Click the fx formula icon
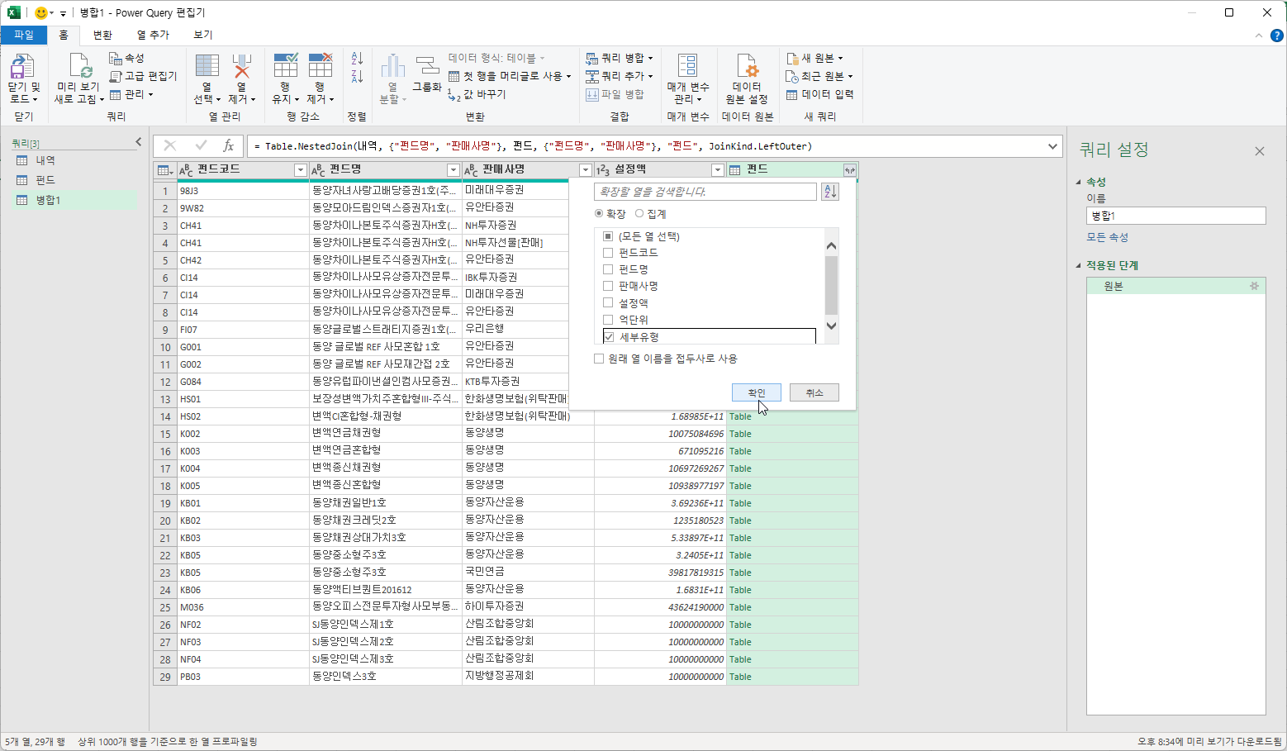This screenshot has width=1287, height=751. [229, 146]
